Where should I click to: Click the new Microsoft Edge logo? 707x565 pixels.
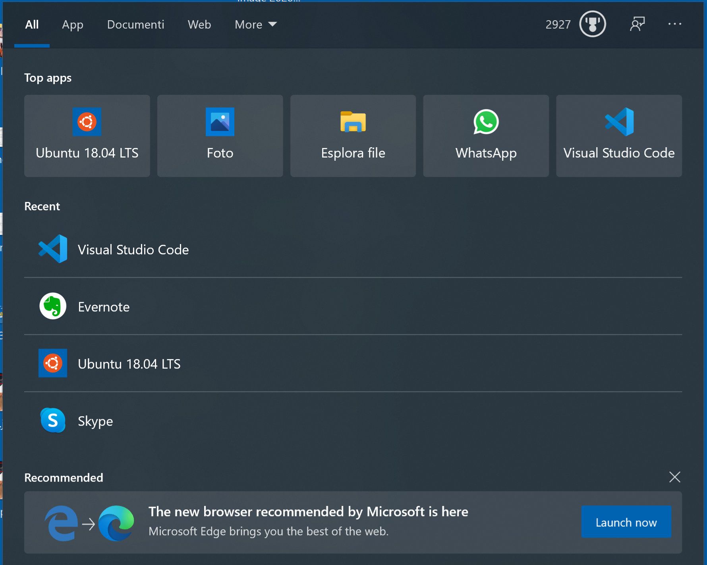pos(116,523)
